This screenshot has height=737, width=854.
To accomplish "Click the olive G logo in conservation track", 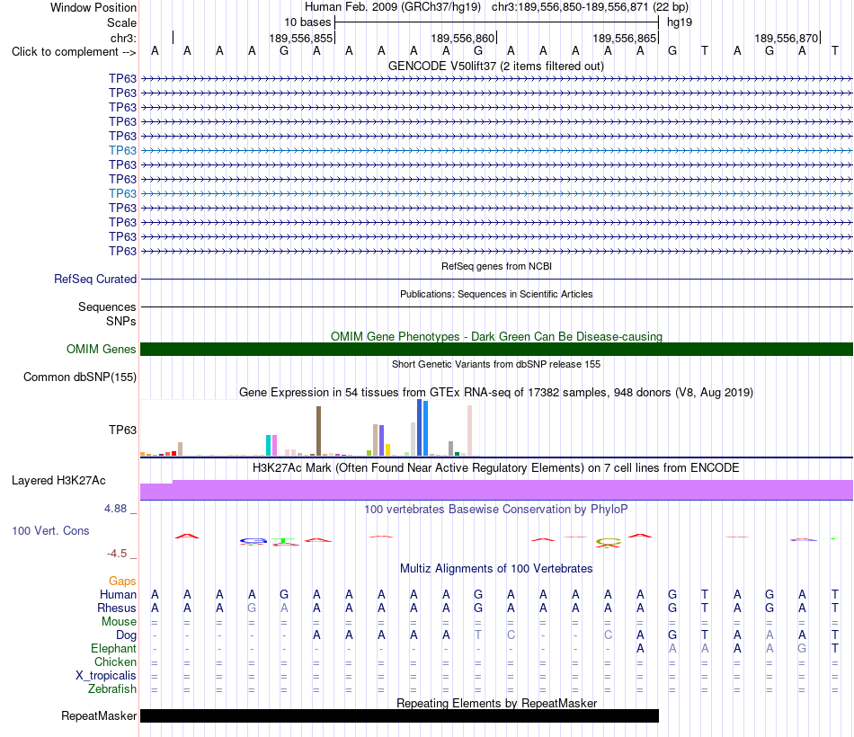I will pos(609,541).
